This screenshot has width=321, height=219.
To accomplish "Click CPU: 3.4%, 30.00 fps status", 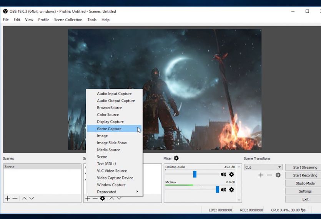I will tap(288, 210).
